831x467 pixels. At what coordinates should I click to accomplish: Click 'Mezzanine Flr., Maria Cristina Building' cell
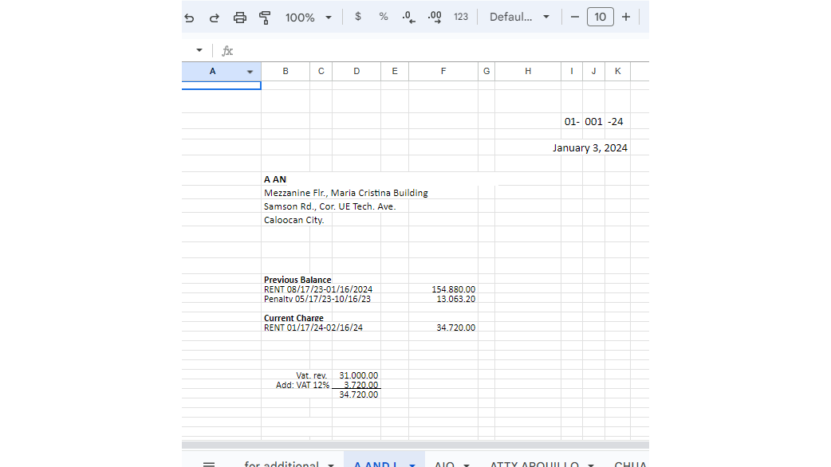pos(345,193)
